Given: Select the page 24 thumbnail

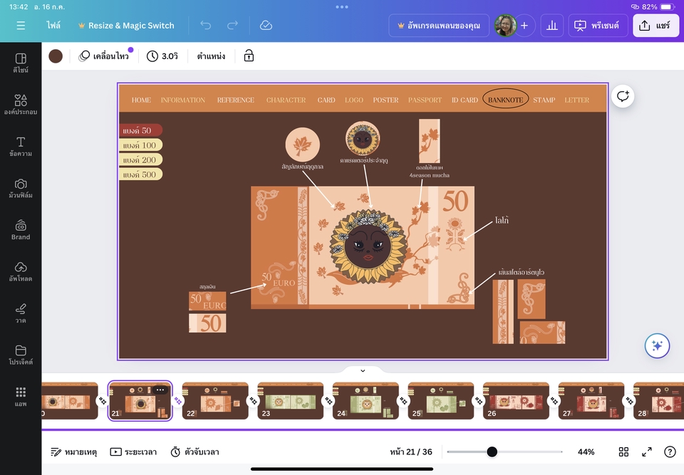Looking at the screenshot, I should [366, 401].
